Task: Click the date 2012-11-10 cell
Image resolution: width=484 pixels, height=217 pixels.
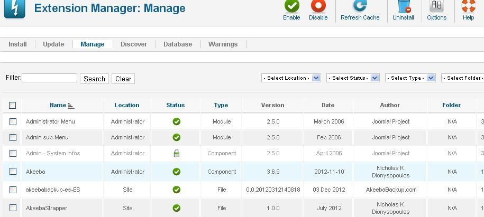Action: click(x=329, y=172)
